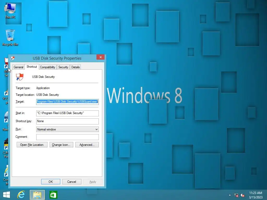Switch to the General tab
The image size is (267, 200).
pyautogui.click(x=19, y=67)
